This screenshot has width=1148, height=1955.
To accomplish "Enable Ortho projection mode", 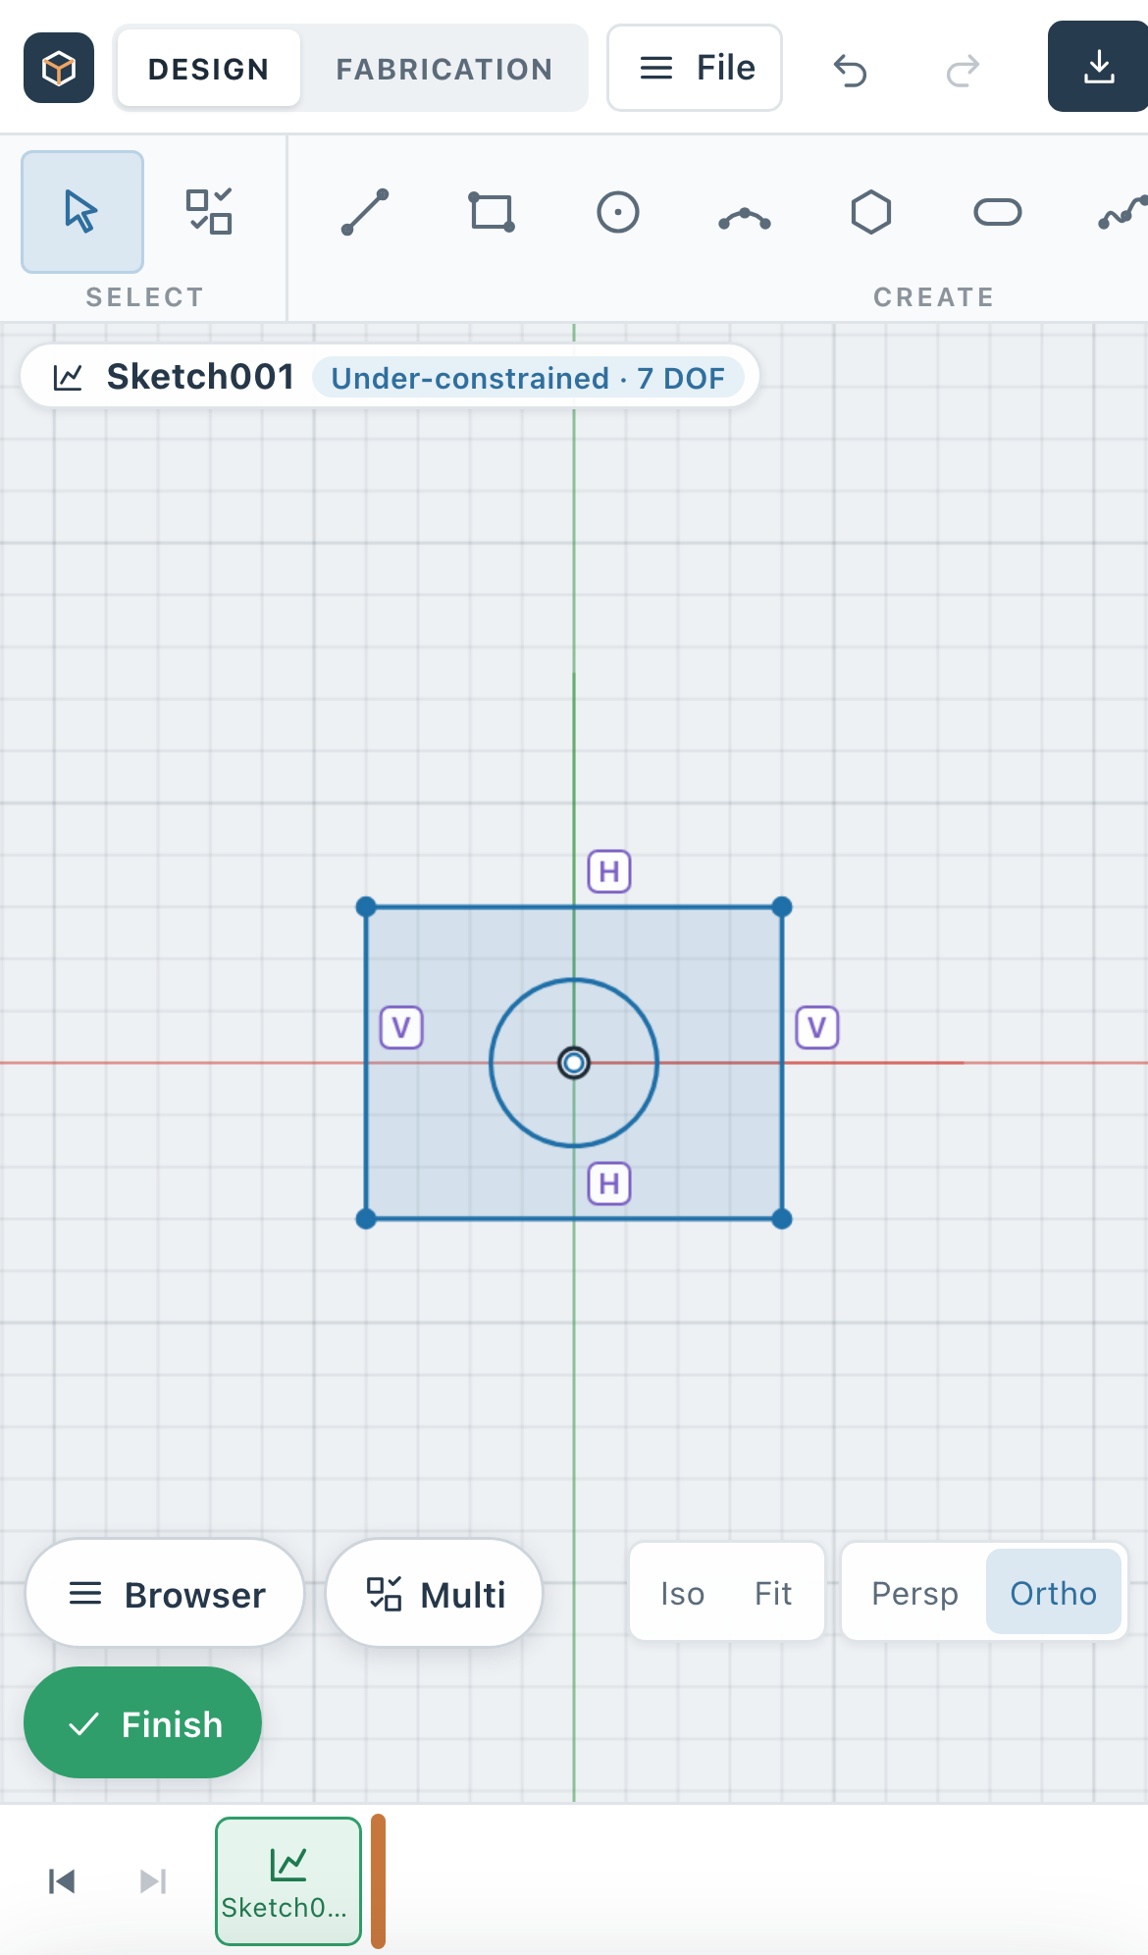I will [x=1053, y=1593].
